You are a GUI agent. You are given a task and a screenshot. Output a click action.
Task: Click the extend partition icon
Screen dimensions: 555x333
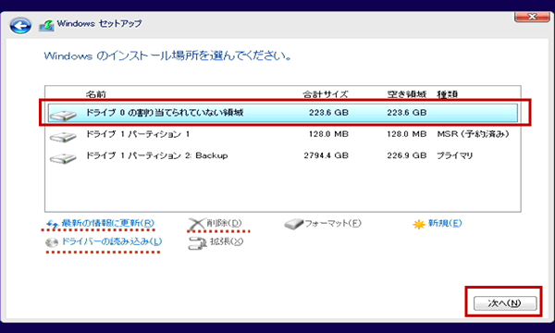197,243
